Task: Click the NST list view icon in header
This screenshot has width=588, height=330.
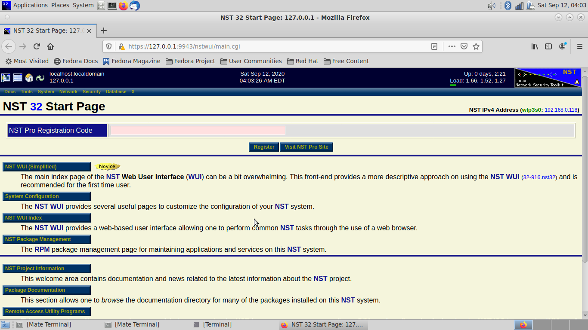Action: pos(18,78)
